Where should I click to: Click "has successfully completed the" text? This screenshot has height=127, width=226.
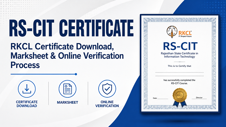179,80
